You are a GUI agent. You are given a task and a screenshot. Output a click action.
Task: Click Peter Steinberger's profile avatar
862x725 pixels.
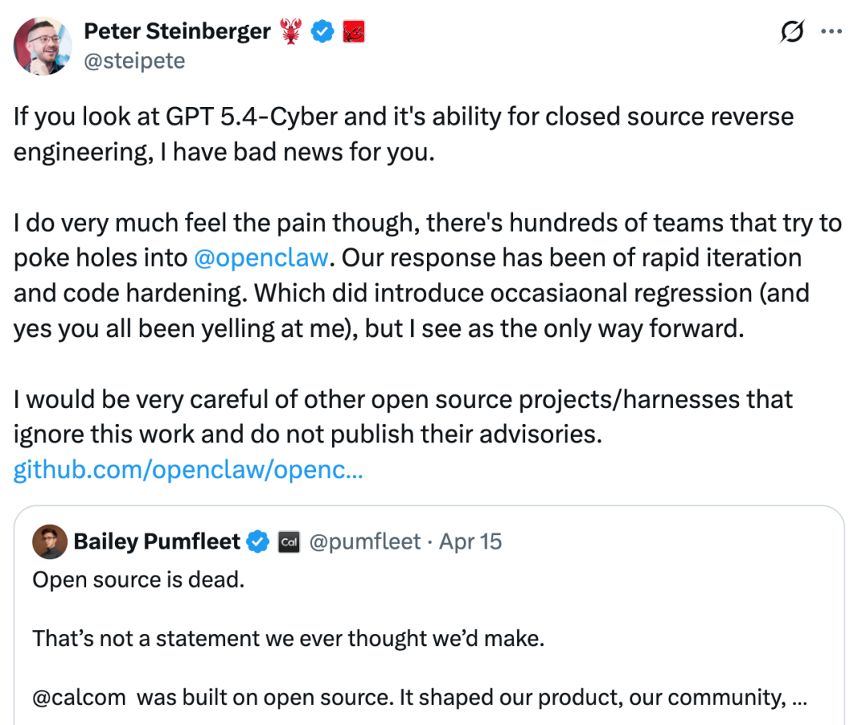click(x=43, y=46)
